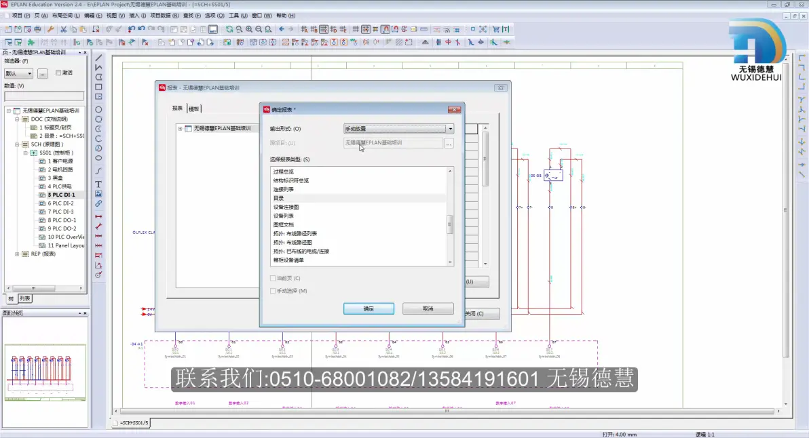
Task: Switch to the 列表 tab in page navigator
Action: (x=24, y=299)
